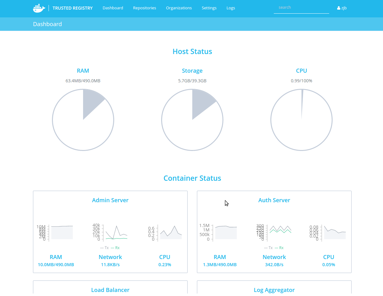
Task: Click the Trusted Registry title link
Action: pyautogui.click(x=72, y=8)
